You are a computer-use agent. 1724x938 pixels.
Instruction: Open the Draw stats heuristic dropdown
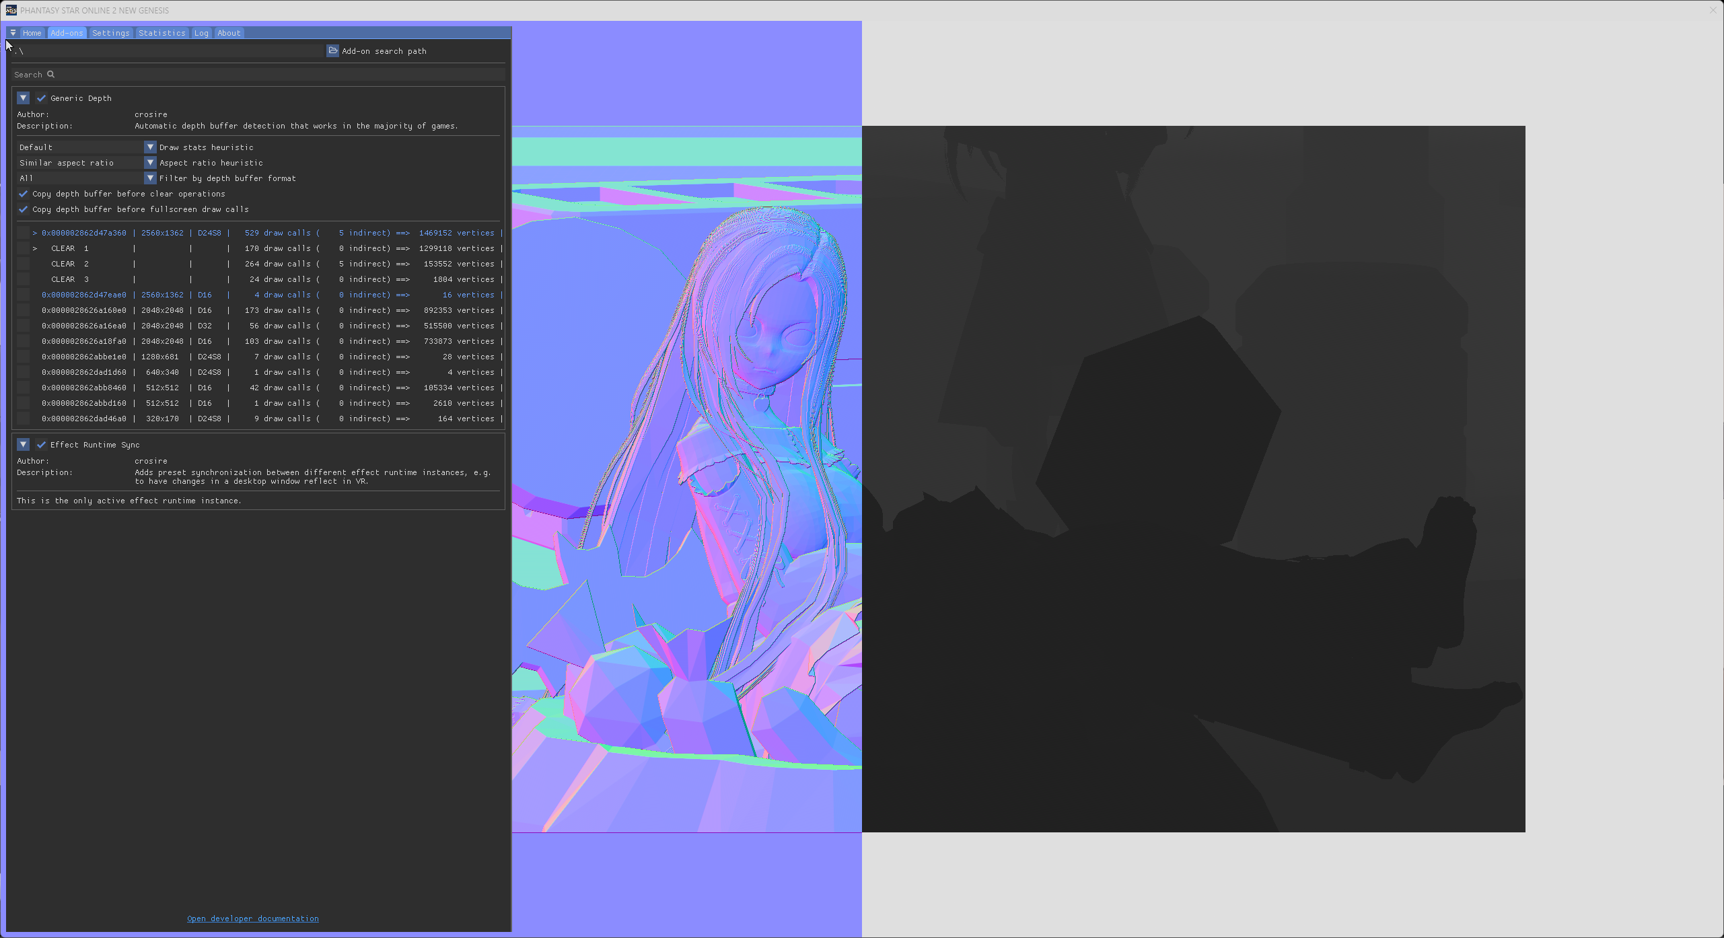pyautogui.click(x=150, y=147)
